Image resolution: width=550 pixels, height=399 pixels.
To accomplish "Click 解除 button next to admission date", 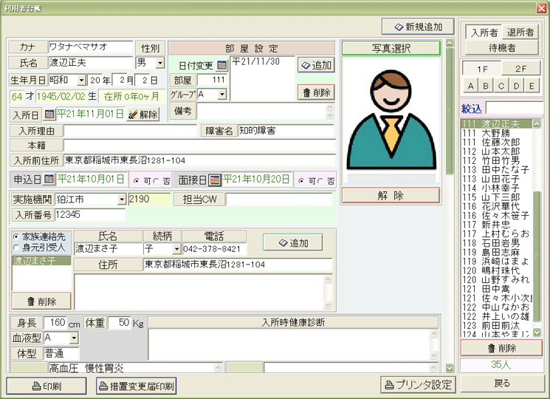I will [143, 115].
